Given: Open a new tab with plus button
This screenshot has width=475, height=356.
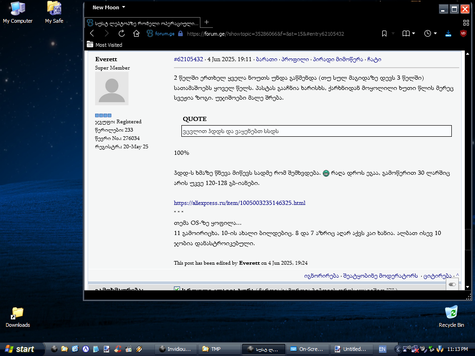Looking at the screenshot, I should coord(206,22).
